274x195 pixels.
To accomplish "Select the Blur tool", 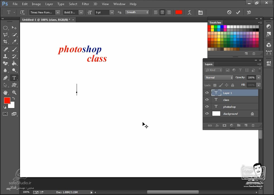I will tap(5, 70).
